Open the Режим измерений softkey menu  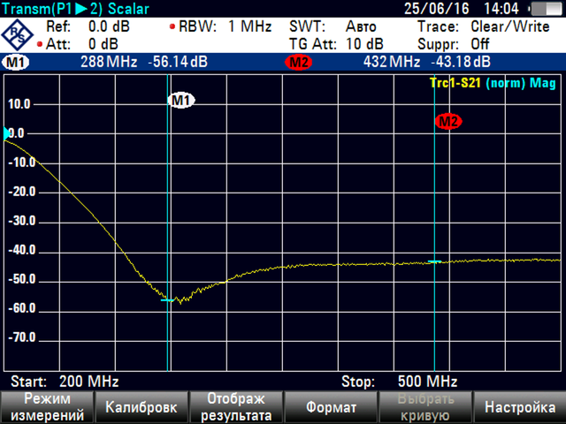tap(47, 407)
